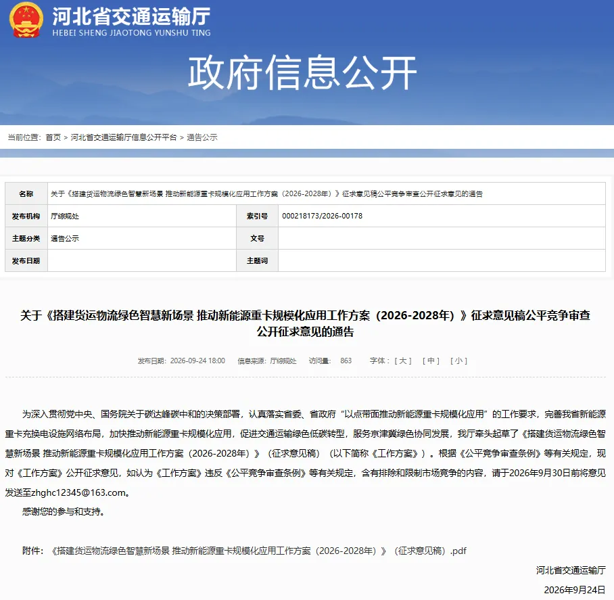Image resolution: width=614 pixels, height=600 pixels.
Task: Set font size to 大
Action: click(x=403, y=361)
